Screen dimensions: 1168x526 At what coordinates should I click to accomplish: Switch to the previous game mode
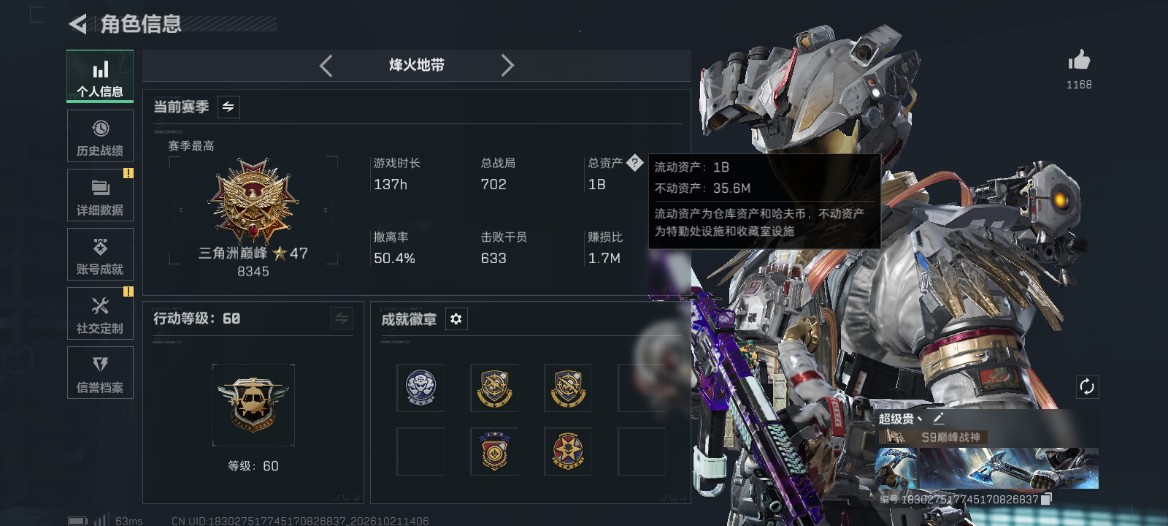click(326, 66)
